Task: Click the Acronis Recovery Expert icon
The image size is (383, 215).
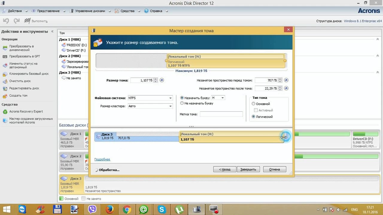Action: click(5, 112)
